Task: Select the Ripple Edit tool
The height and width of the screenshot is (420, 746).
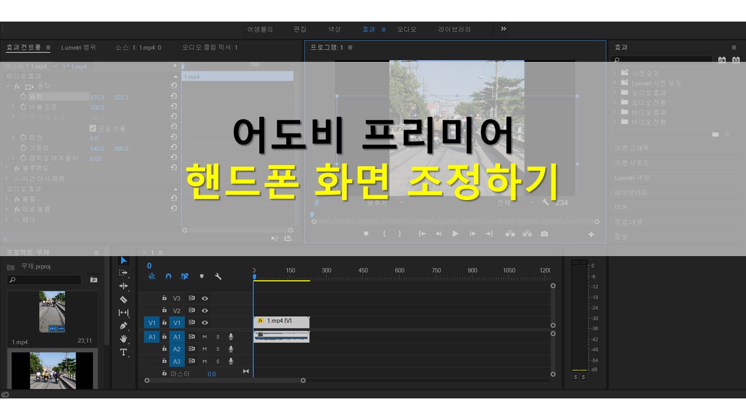Action: (x=124, y=286)
